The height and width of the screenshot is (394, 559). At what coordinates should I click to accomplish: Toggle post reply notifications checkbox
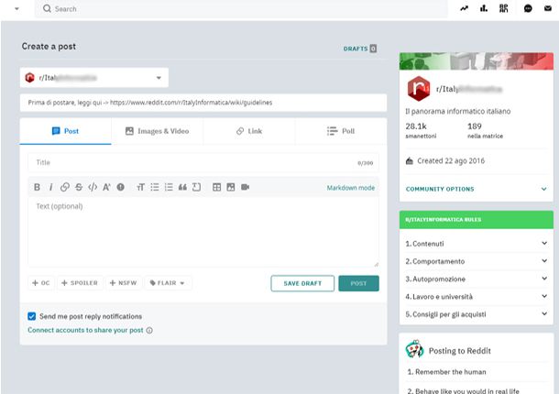(32, 316)
